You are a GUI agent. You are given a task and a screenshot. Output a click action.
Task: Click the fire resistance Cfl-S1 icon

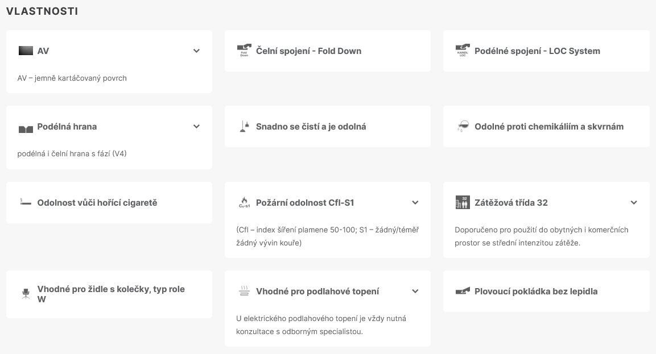[244, 202]
